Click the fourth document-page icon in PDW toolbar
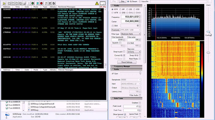The width and height of the screenshot is (215, 120). click(20, 3)
